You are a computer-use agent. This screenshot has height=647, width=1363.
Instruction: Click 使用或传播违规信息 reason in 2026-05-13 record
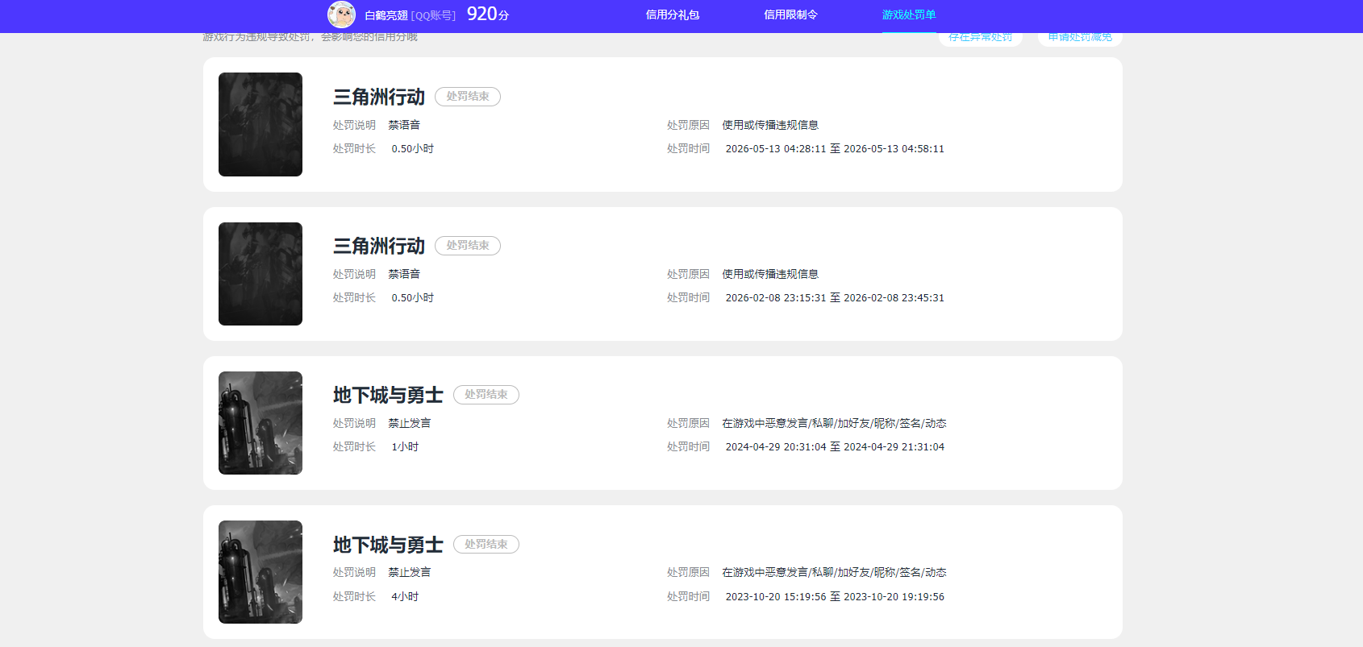coord(770,125)
